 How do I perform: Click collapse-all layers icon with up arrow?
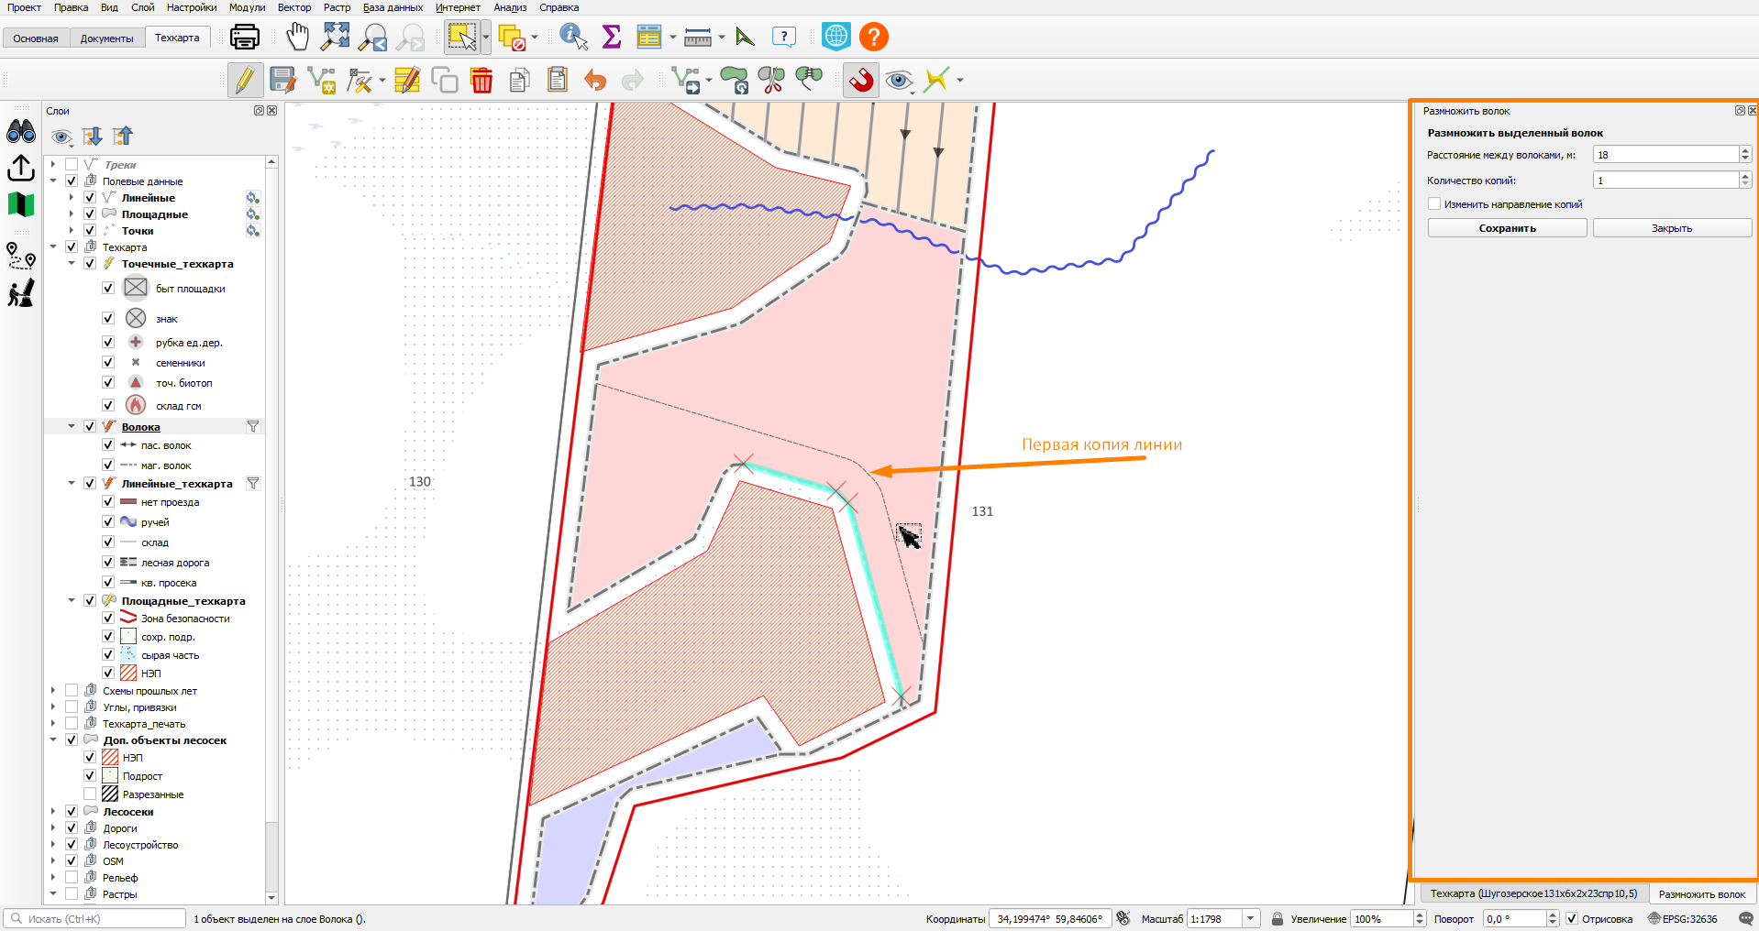(x=123, y=137)
